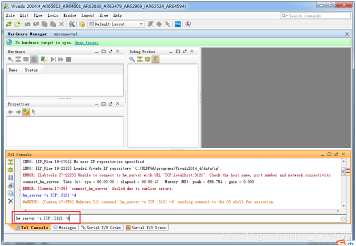Click the Open target link
The width and height of the screenshot is (356, 246).
(x=87, y=43)
